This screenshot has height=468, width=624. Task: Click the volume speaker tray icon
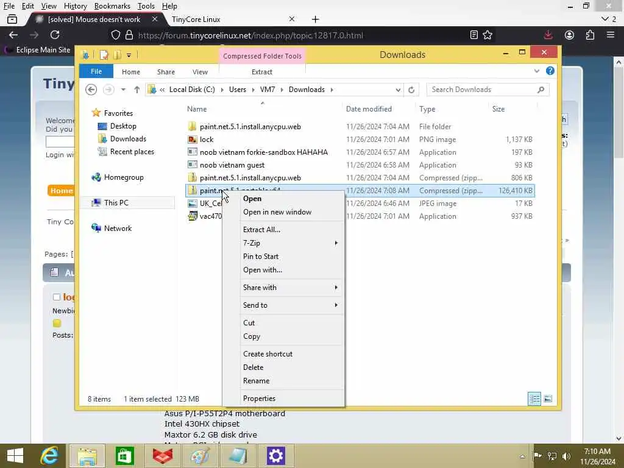[x=566, y=456]
